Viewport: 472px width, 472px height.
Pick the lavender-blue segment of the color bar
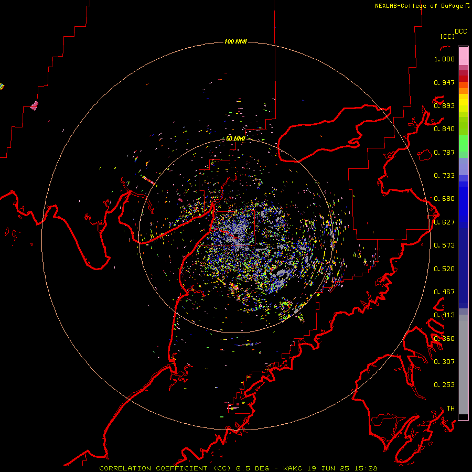pyautogui.click(x=463, y=166)
